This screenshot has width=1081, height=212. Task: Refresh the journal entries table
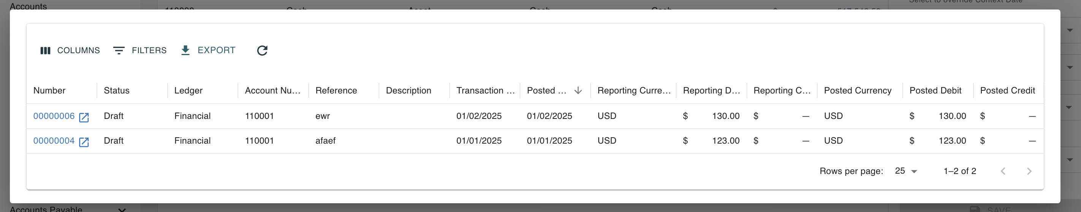(262, 51)
